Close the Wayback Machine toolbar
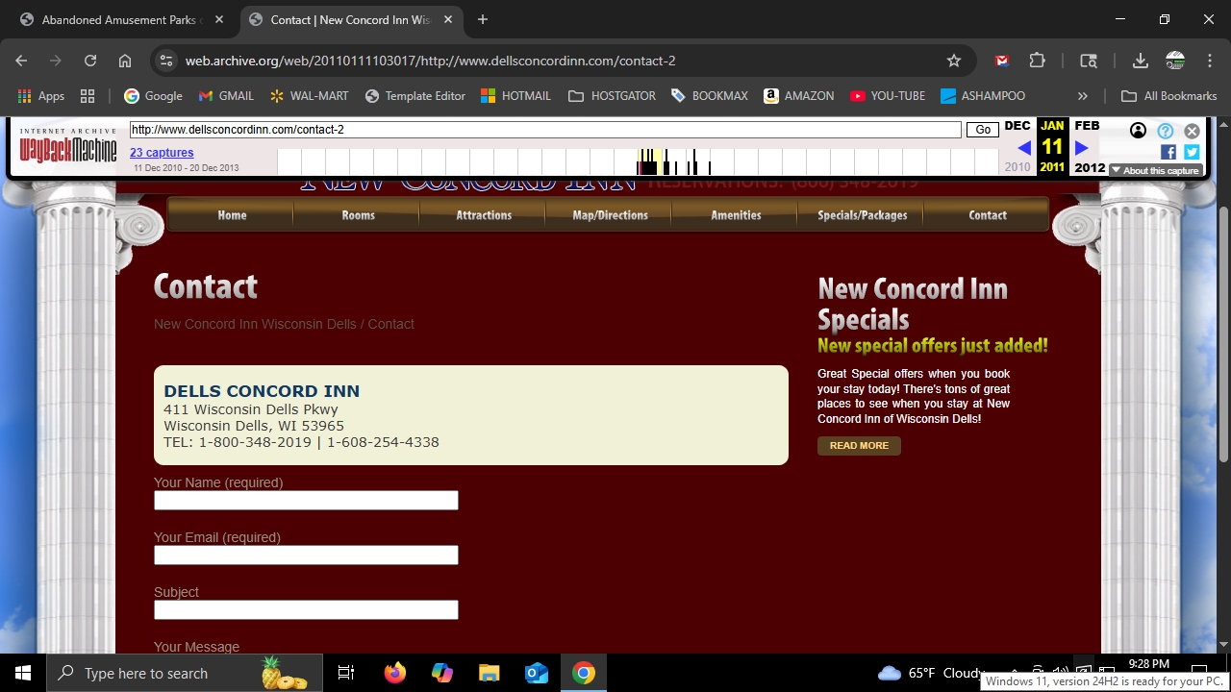The height and width of the screenshot is (692, 1231). pyautogui.click(x=1192, y=131)
